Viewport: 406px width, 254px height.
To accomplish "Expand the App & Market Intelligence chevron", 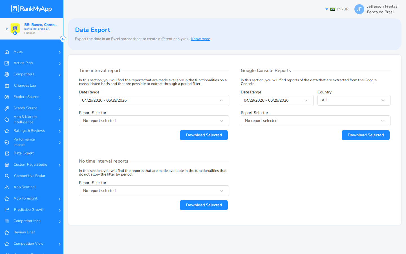I will [x=60, y=120].
